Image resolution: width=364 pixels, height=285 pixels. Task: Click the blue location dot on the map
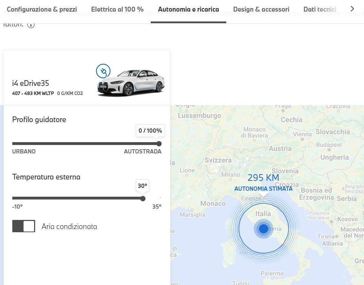(x=263, y=229)
